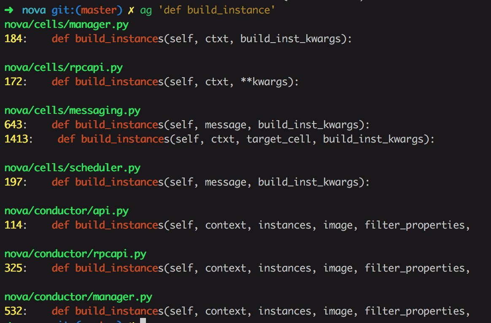The image size is (491, 323).
Task: Click line number 1413
Action: [16, 139]
